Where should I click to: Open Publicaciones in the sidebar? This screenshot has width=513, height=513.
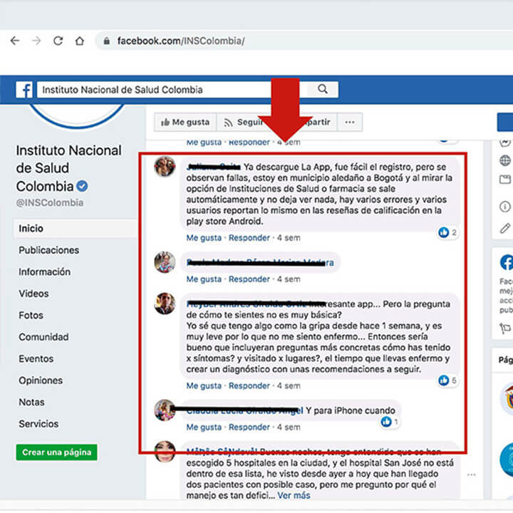[48, 250]
